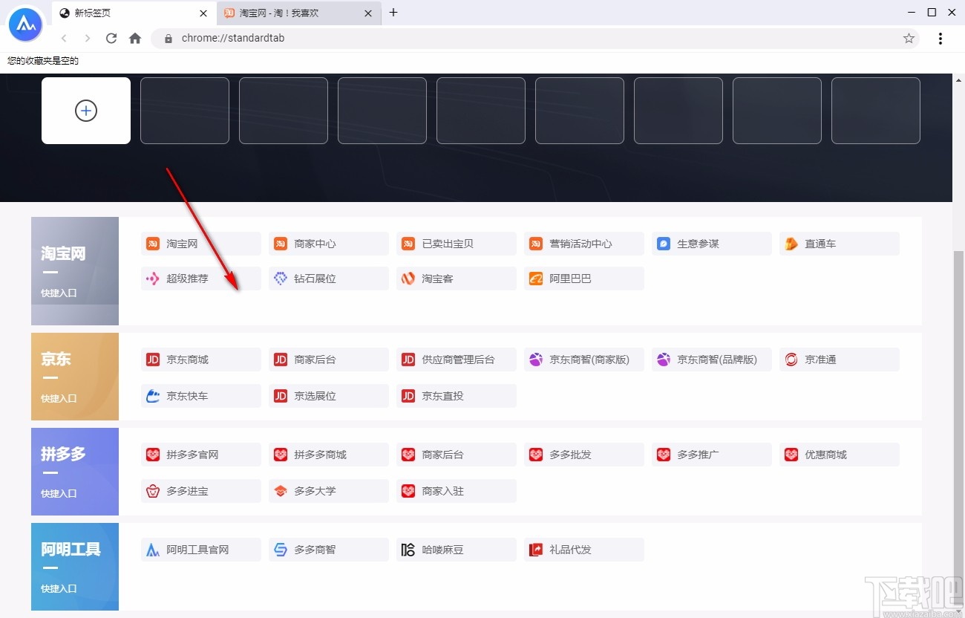This screenshot has height=618, width=965.
Task: Go forward with the forward arrow
Action: pos(88,38)
